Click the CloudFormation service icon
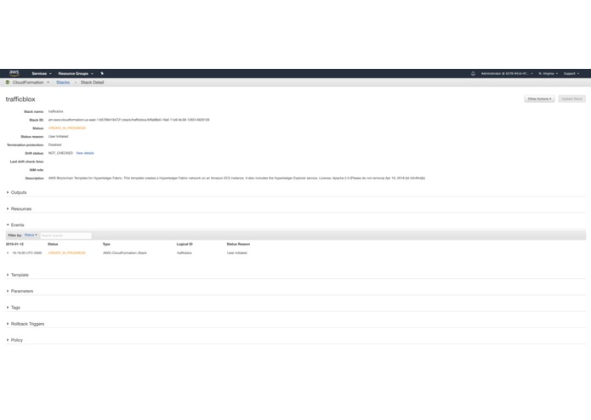The height and width of the screenshot is (420, 591). click(8, 82)
